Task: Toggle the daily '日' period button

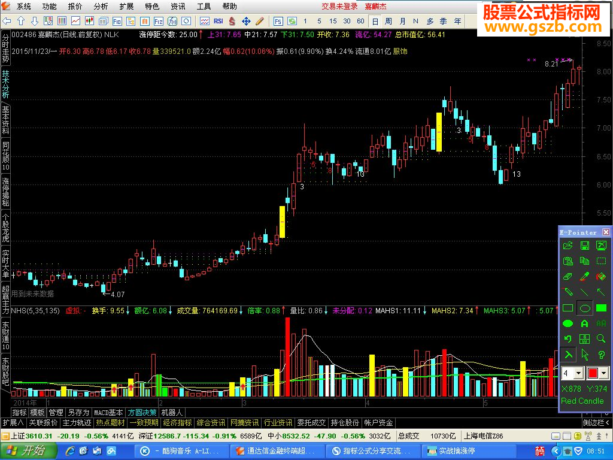Action: click(x=375, y=21)
